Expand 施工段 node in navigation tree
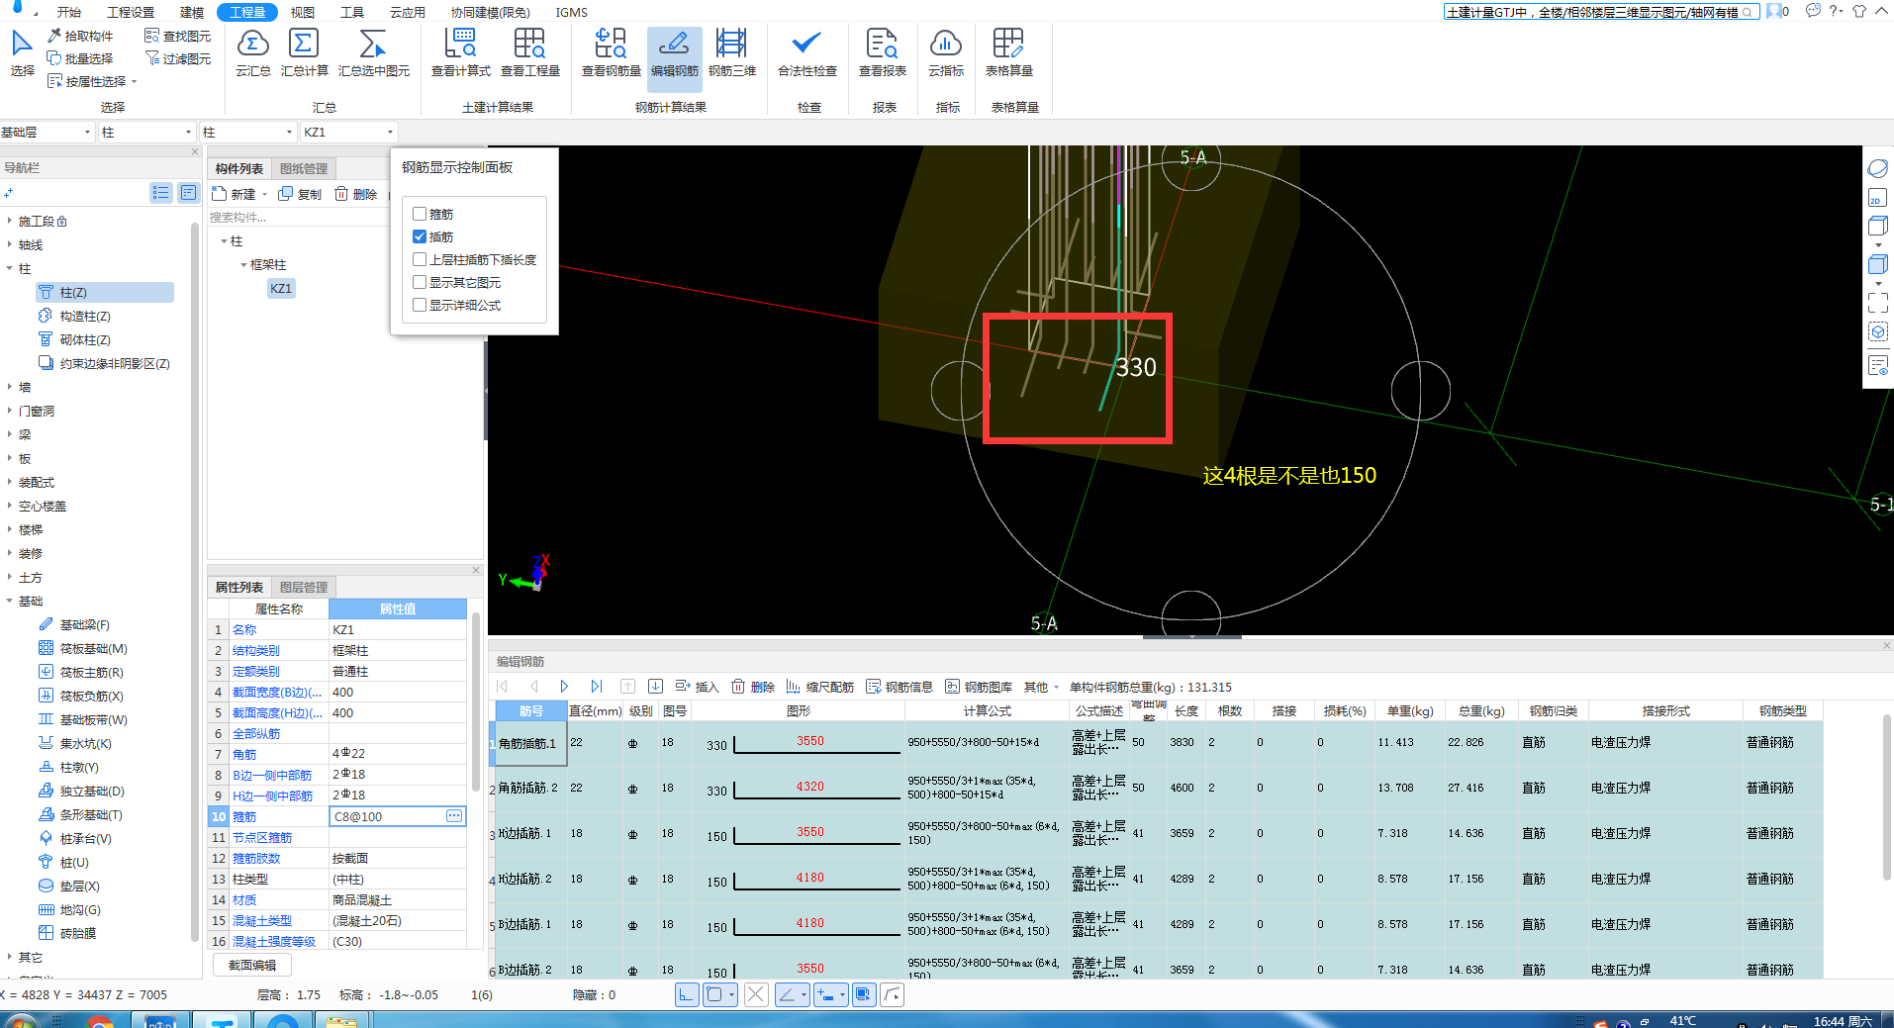1894x1028 pixels. click(10, 221)
